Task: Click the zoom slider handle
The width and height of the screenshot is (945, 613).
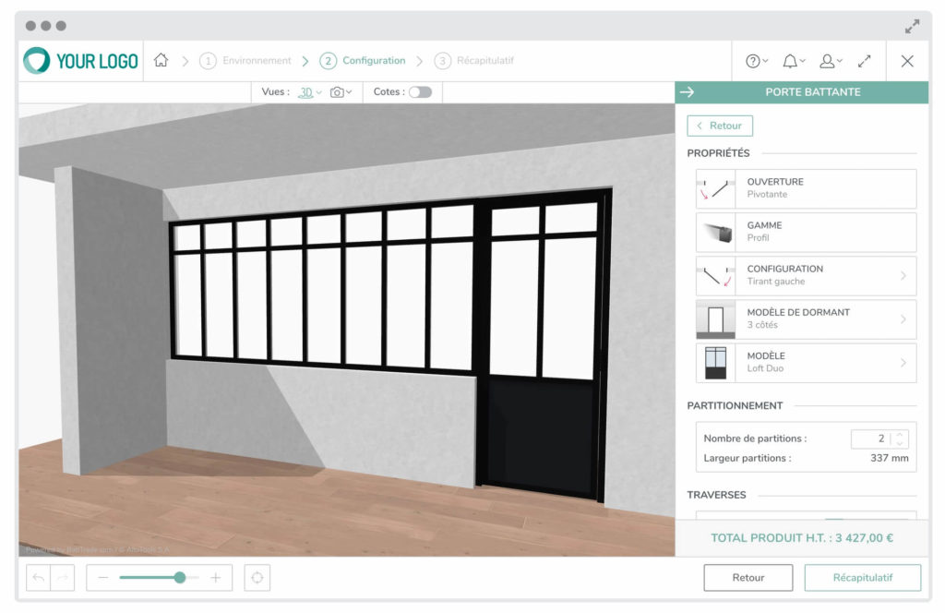Action: click(180, 578)
